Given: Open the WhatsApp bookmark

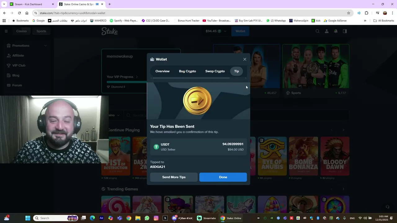Looking at the screenshot, I should (276, 21).
